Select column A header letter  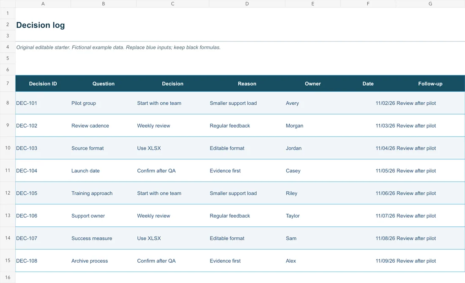tap(43, 4)
